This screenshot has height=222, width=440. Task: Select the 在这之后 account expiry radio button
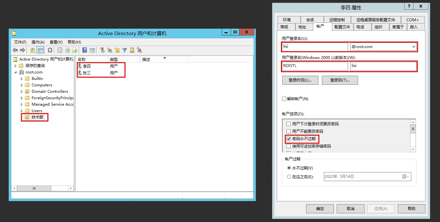coord(289,177)
